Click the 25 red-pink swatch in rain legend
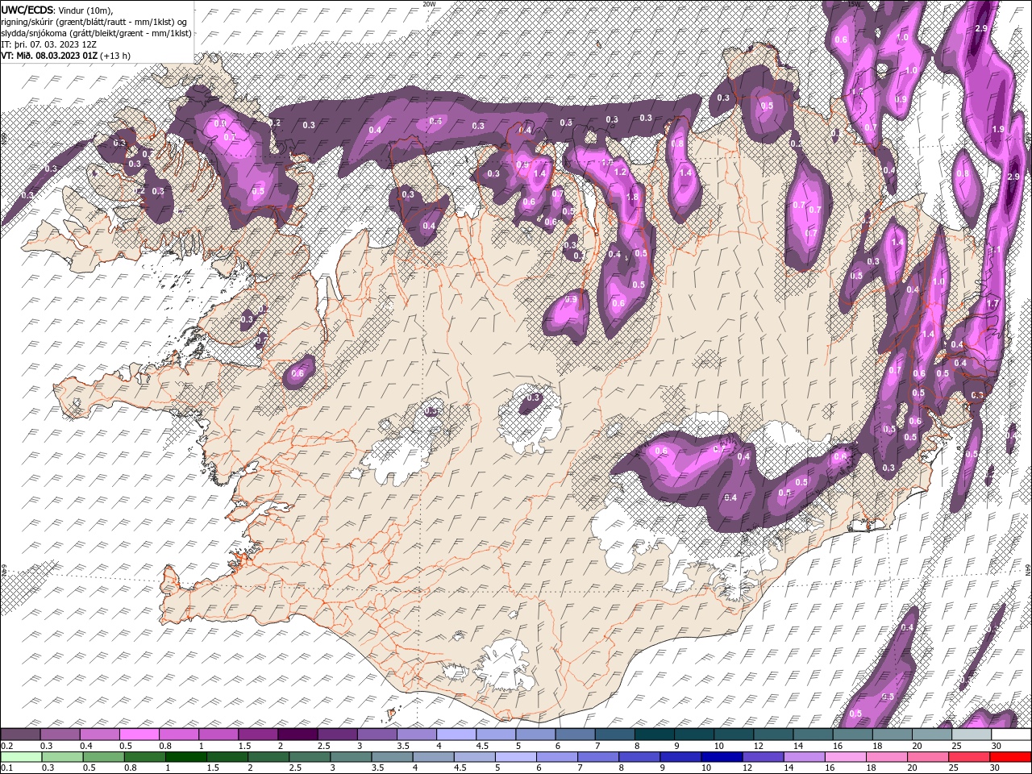 click(967, 757)
